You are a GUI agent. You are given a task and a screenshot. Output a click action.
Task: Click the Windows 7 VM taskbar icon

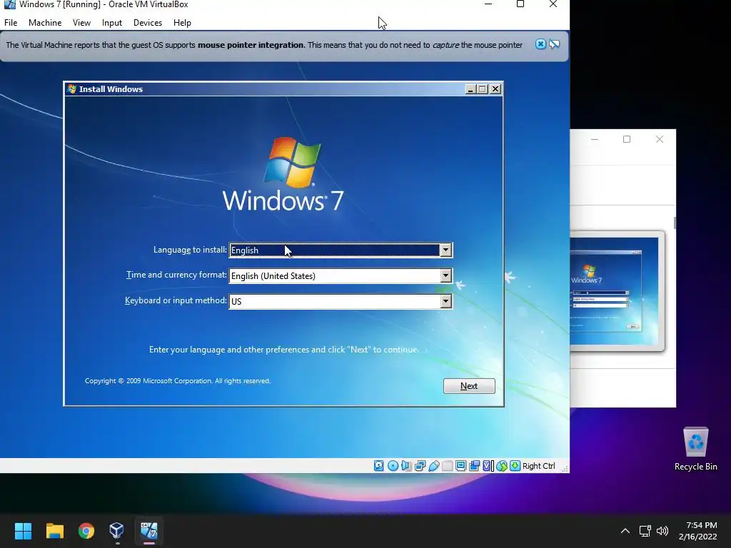click(x=148, y=530)
